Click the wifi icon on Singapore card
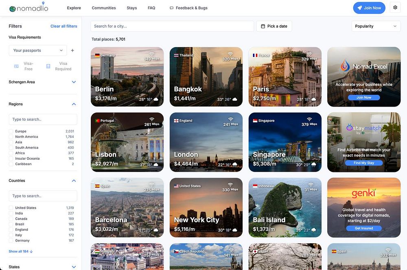Image resolution: width=407 pixels, height=270 pixels. coord(309,119)
